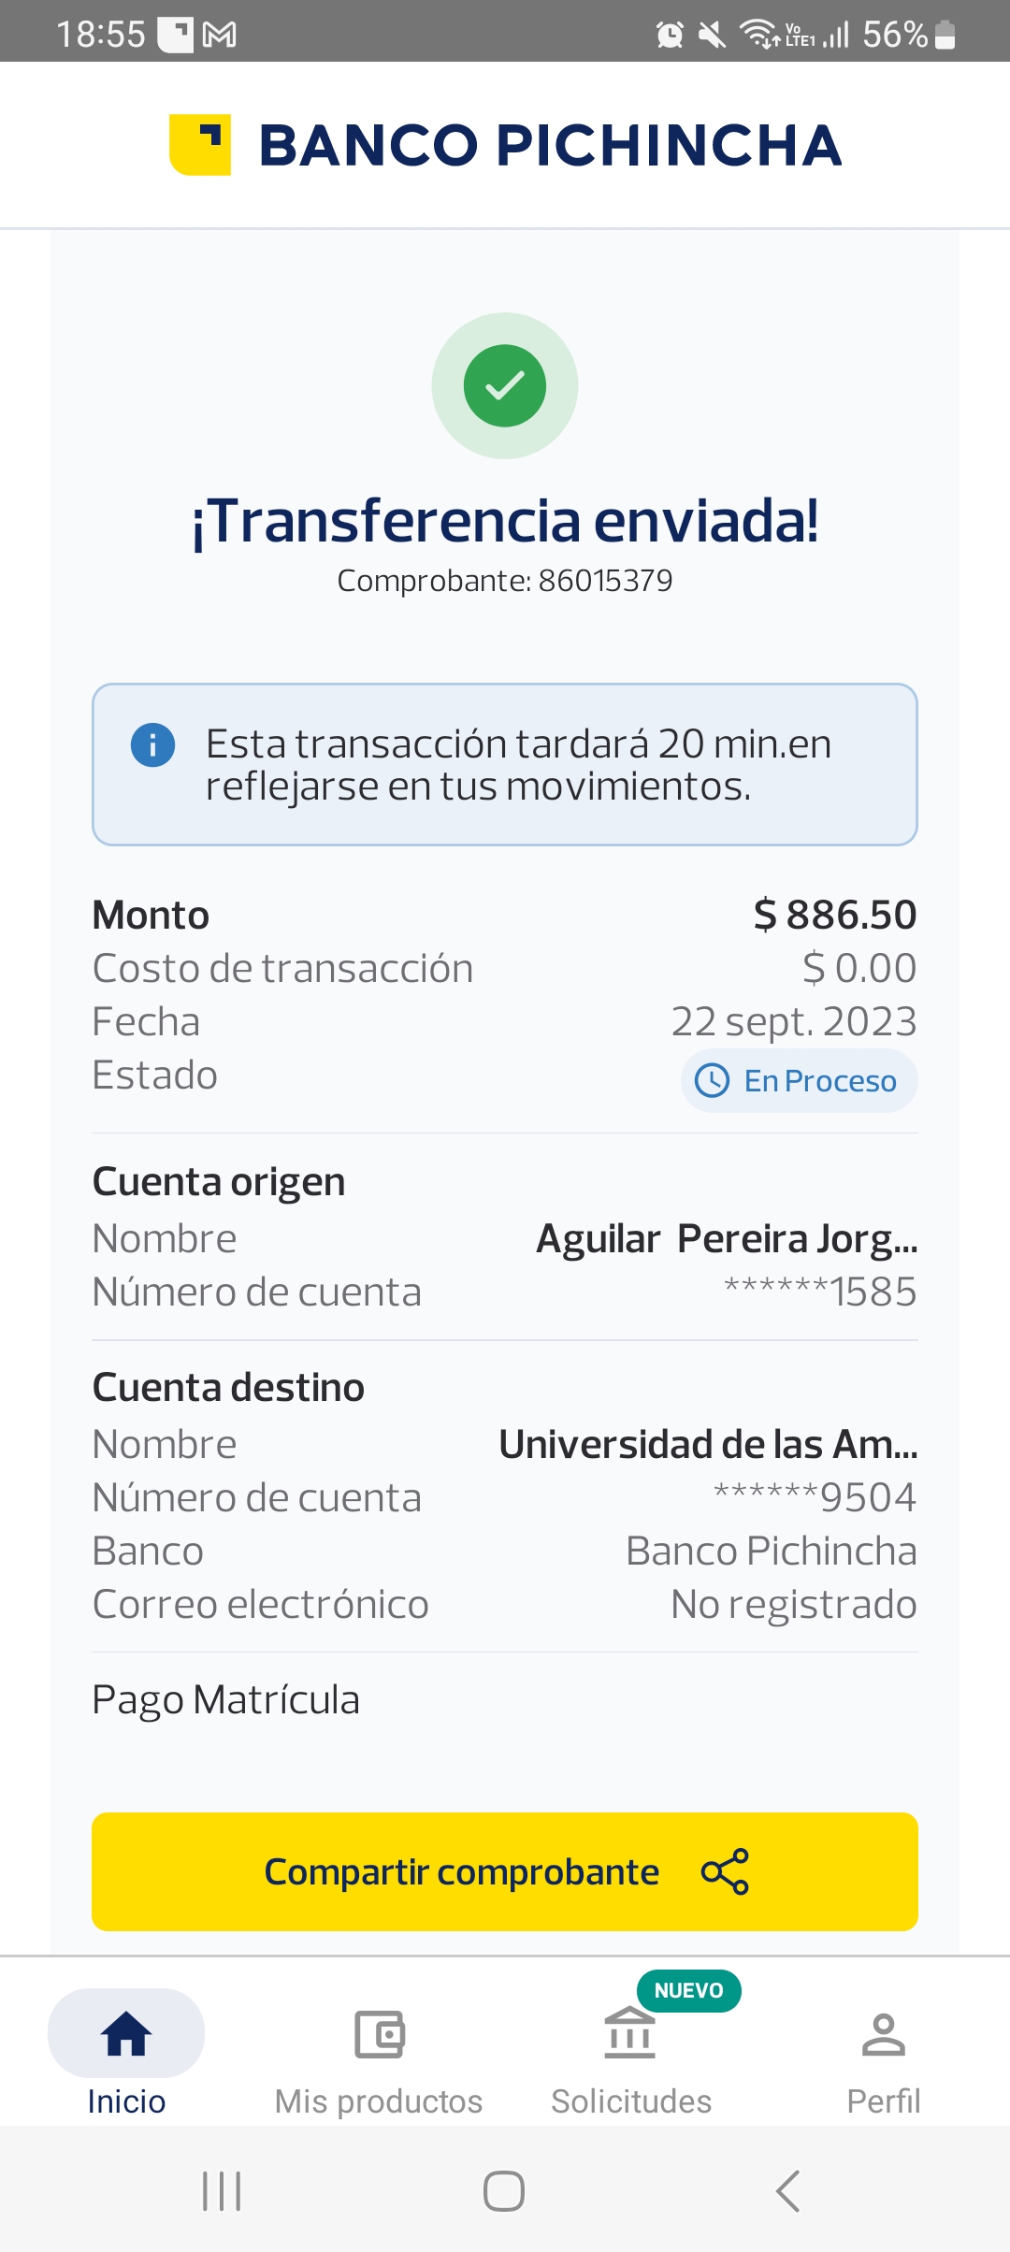Tap the Pago Matrícula description text
This screenshot has width=1010, height=2252.
pos(225,1700)
